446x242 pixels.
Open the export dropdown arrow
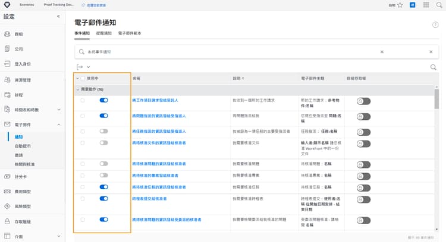(x=89, y=67)
